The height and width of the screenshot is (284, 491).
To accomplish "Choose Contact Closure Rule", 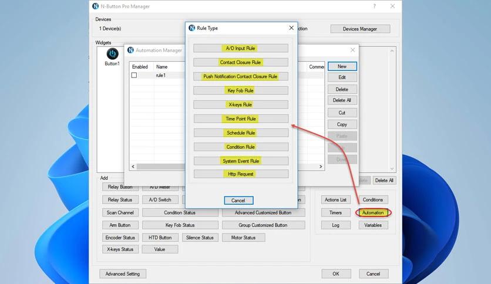I will (240, 62).
